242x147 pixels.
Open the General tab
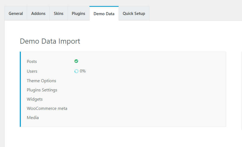[16, 14]
